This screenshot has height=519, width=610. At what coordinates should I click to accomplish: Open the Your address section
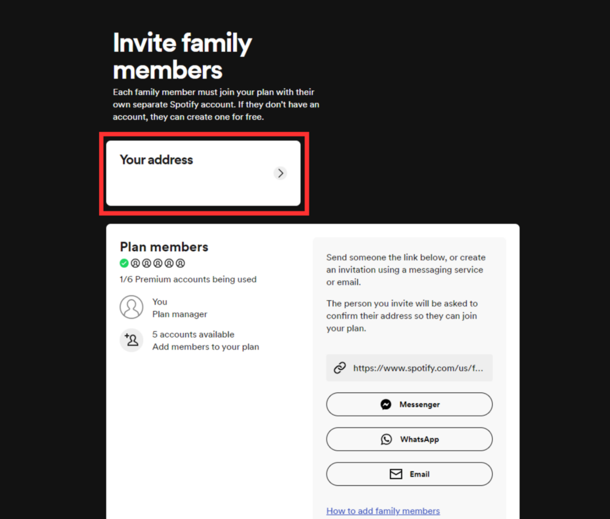click(204, 173)
